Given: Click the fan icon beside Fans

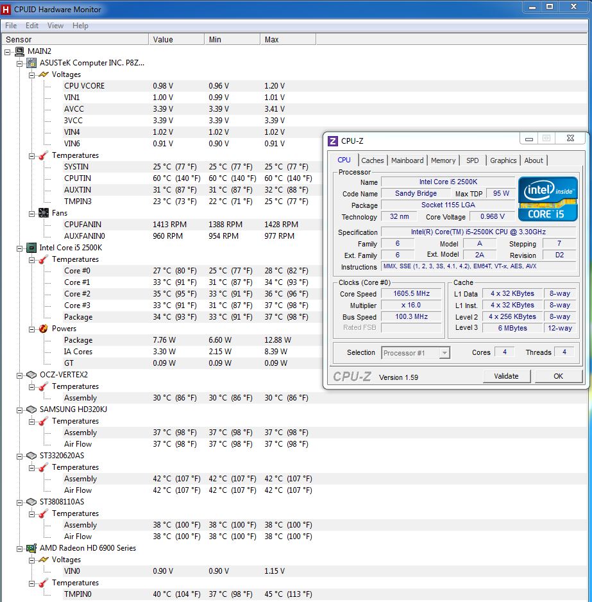Looking at the screenshot, I should (44, 213).
